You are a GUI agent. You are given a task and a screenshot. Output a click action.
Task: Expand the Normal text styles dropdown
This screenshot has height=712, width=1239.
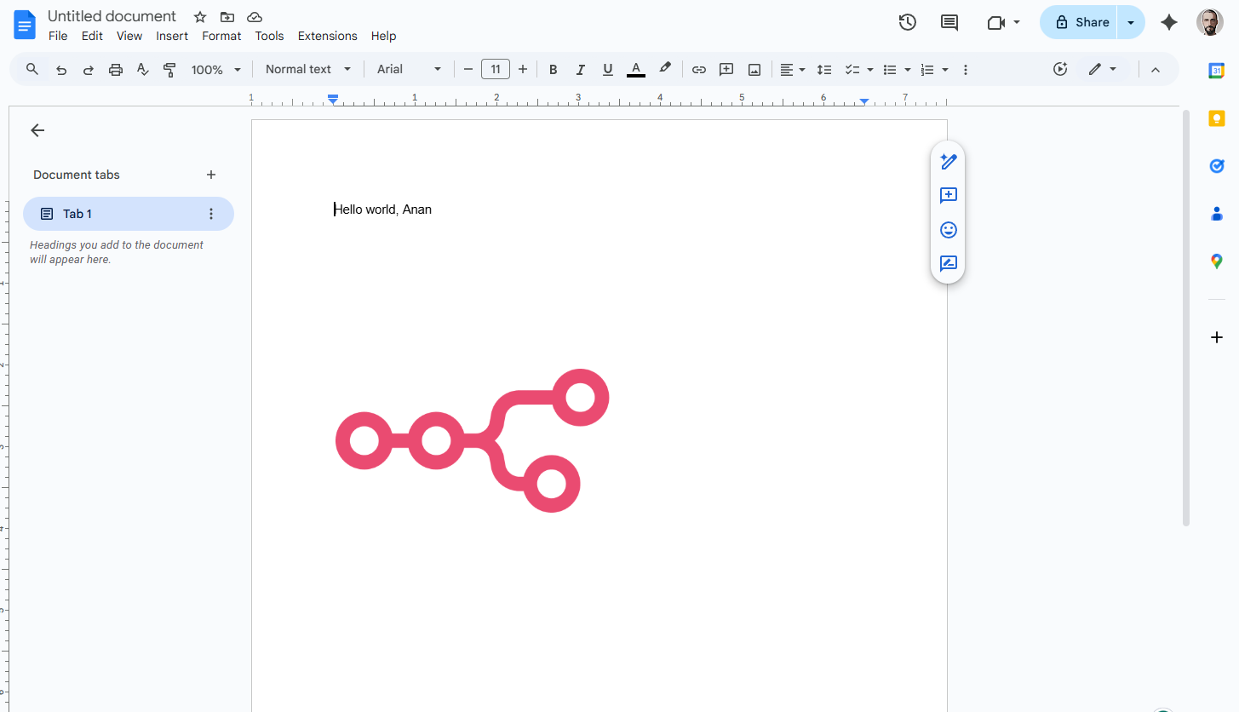[x=307, y=69]
